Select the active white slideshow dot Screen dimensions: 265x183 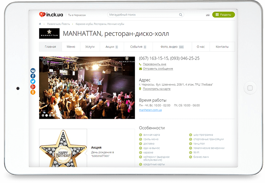(x=46, y=115)
